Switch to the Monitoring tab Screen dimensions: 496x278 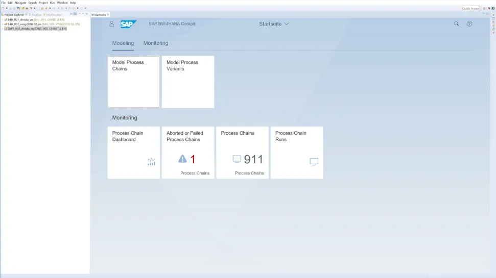pyautogui.click(x=156, y=43)
